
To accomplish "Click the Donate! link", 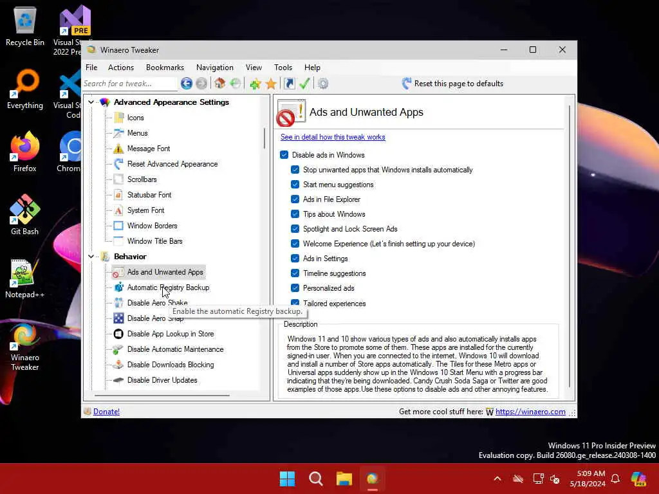I will (106, 412).
